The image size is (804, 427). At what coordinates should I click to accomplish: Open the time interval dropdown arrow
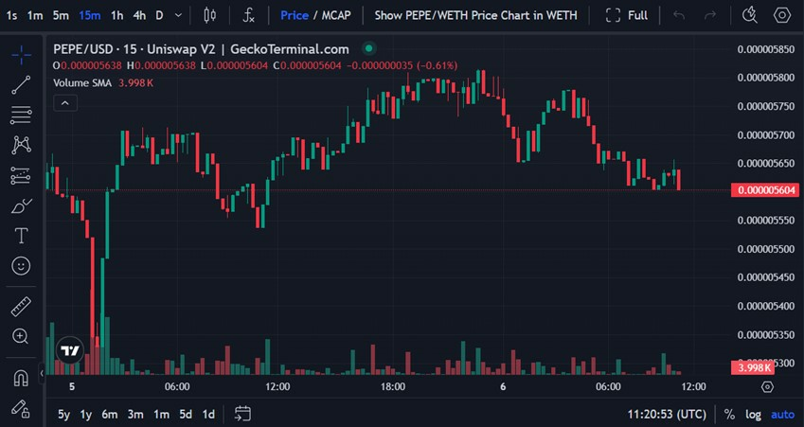click(x=179, y=15)
